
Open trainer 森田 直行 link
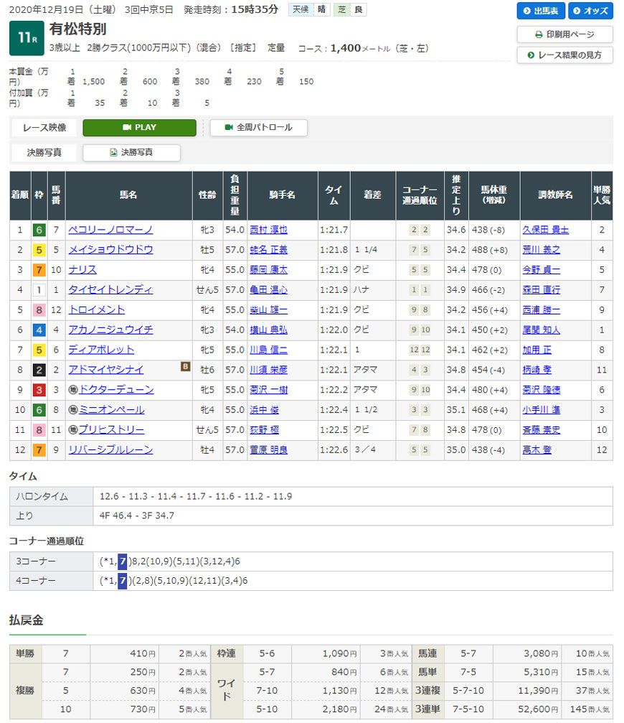tap(541, 290)
